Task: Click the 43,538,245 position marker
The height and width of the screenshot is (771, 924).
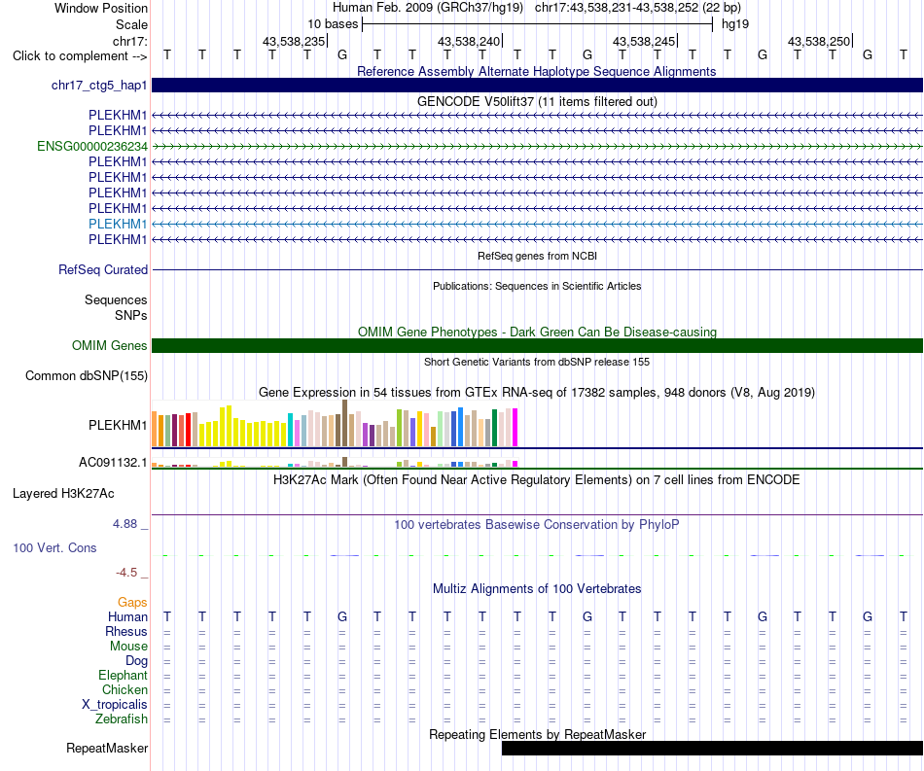Action: pos(644,41)
